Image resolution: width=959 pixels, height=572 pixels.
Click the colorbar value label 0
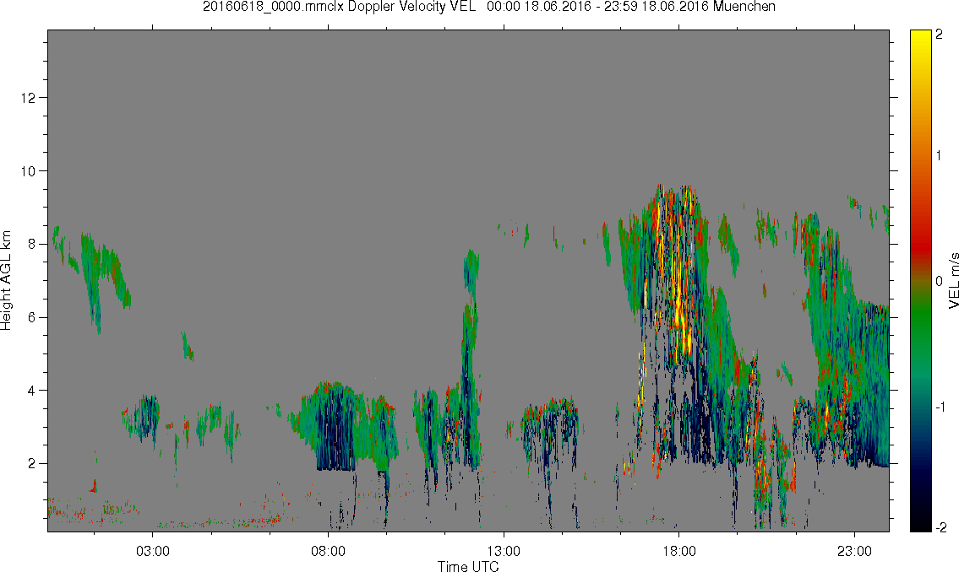tap(940, 282)
